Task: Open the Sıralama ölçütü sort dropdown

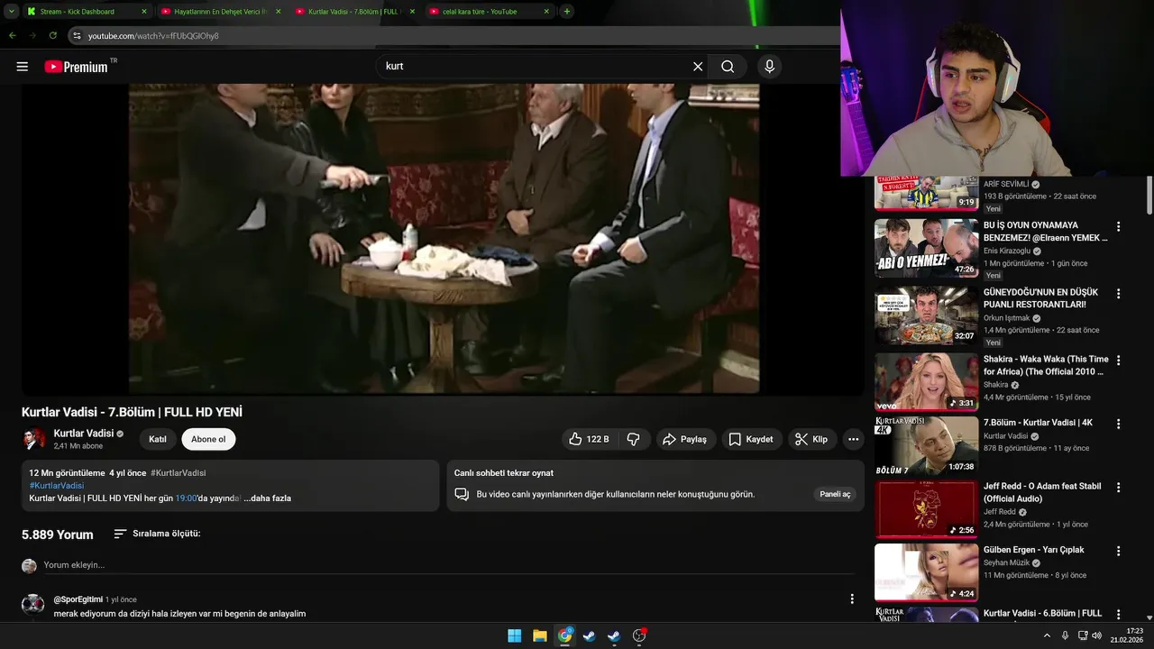Action: (x=157, y=534)
